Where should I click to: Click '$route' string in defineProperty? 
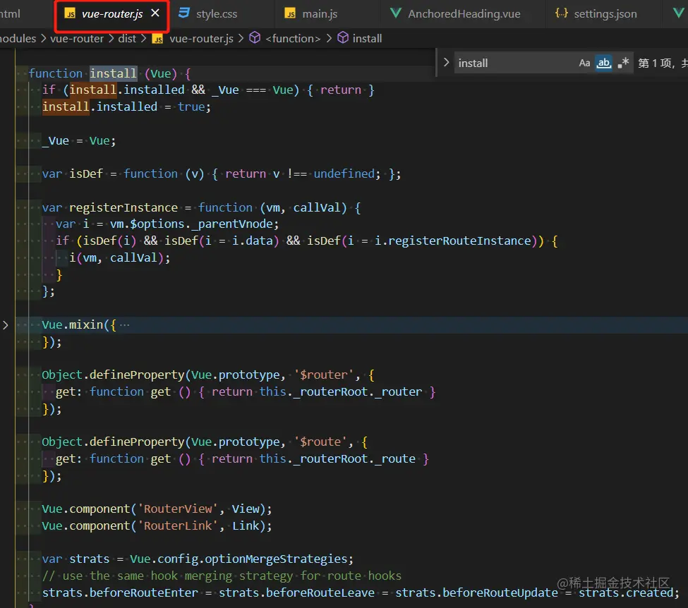[x=320, y=442]
